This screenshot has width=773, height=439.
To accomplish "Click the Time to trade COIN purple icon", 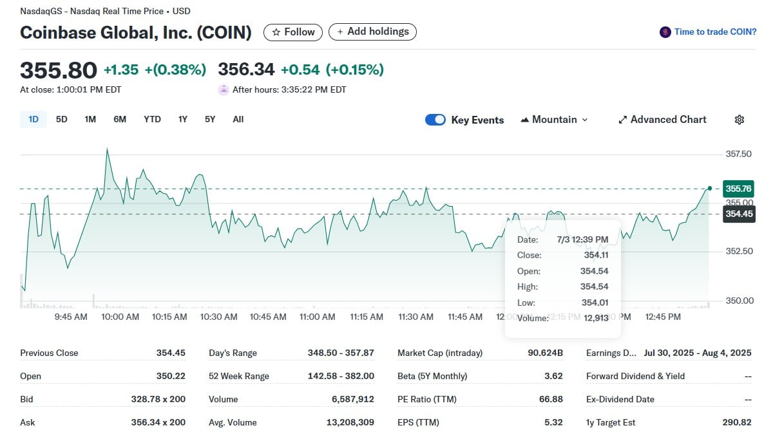I will pos(665,32).
